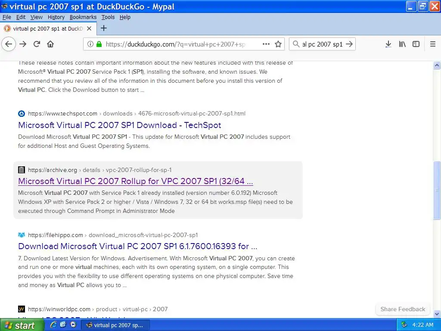Viewport: 441px width, 331px height.
Task: Open the View menu
Action: point(36,17)
